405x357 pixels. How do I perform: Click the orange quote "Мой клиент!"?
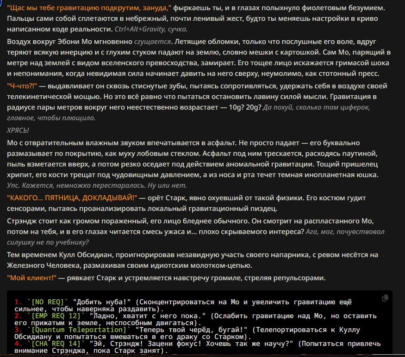32,278
